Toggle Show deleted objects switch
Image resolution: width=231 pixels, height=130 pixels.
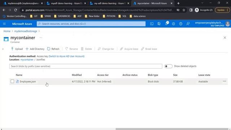[168, 66]
